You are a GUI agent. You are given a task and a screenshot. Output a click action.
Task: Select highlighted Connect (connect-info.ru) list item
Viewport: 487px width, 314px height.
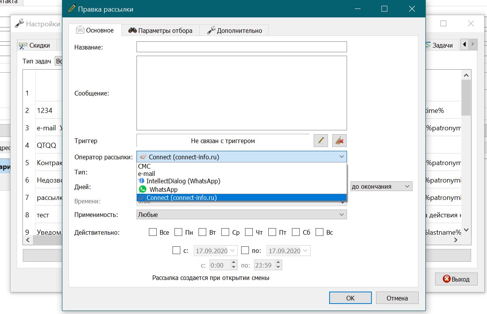tap(242, 198)
